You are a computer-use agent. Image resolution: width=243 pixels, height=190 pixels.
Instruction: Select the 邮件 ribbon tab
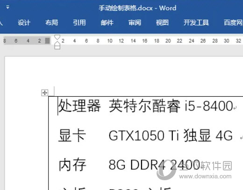[x=107, y=23]
